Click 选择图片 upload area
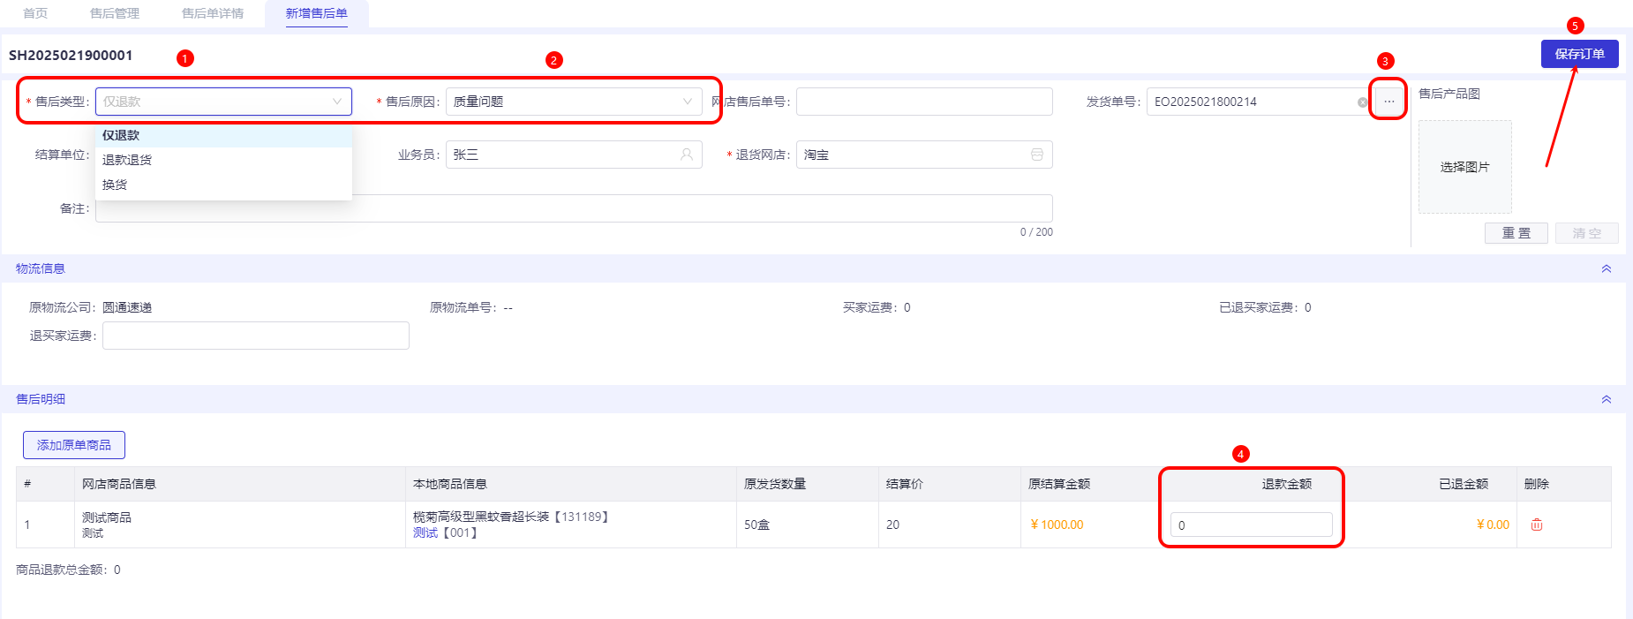This screenshot has height=619, width=1633. [1465, 167]
